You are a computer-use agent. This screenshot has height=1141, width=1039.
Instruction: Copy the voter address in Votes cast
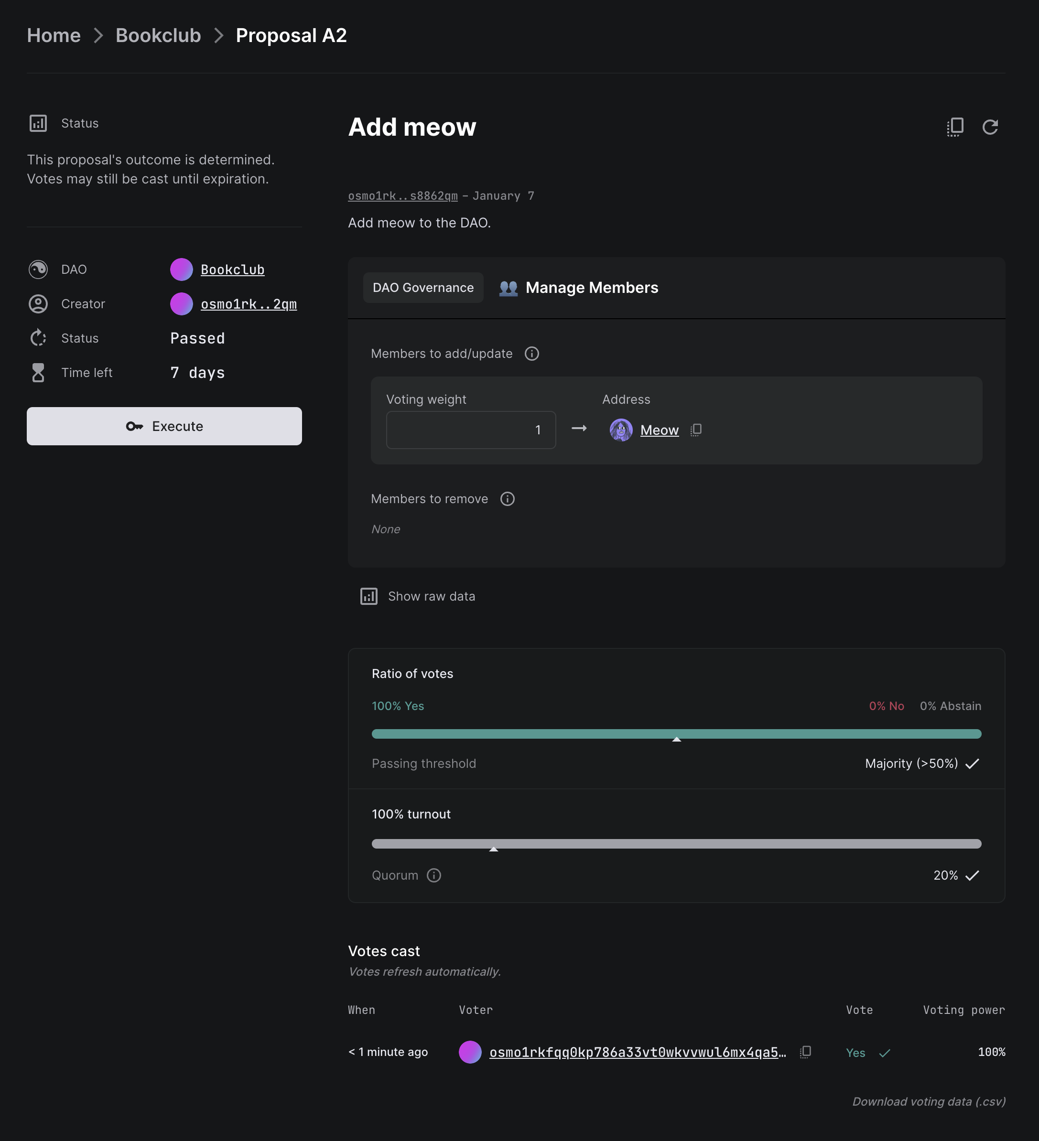805,1052
